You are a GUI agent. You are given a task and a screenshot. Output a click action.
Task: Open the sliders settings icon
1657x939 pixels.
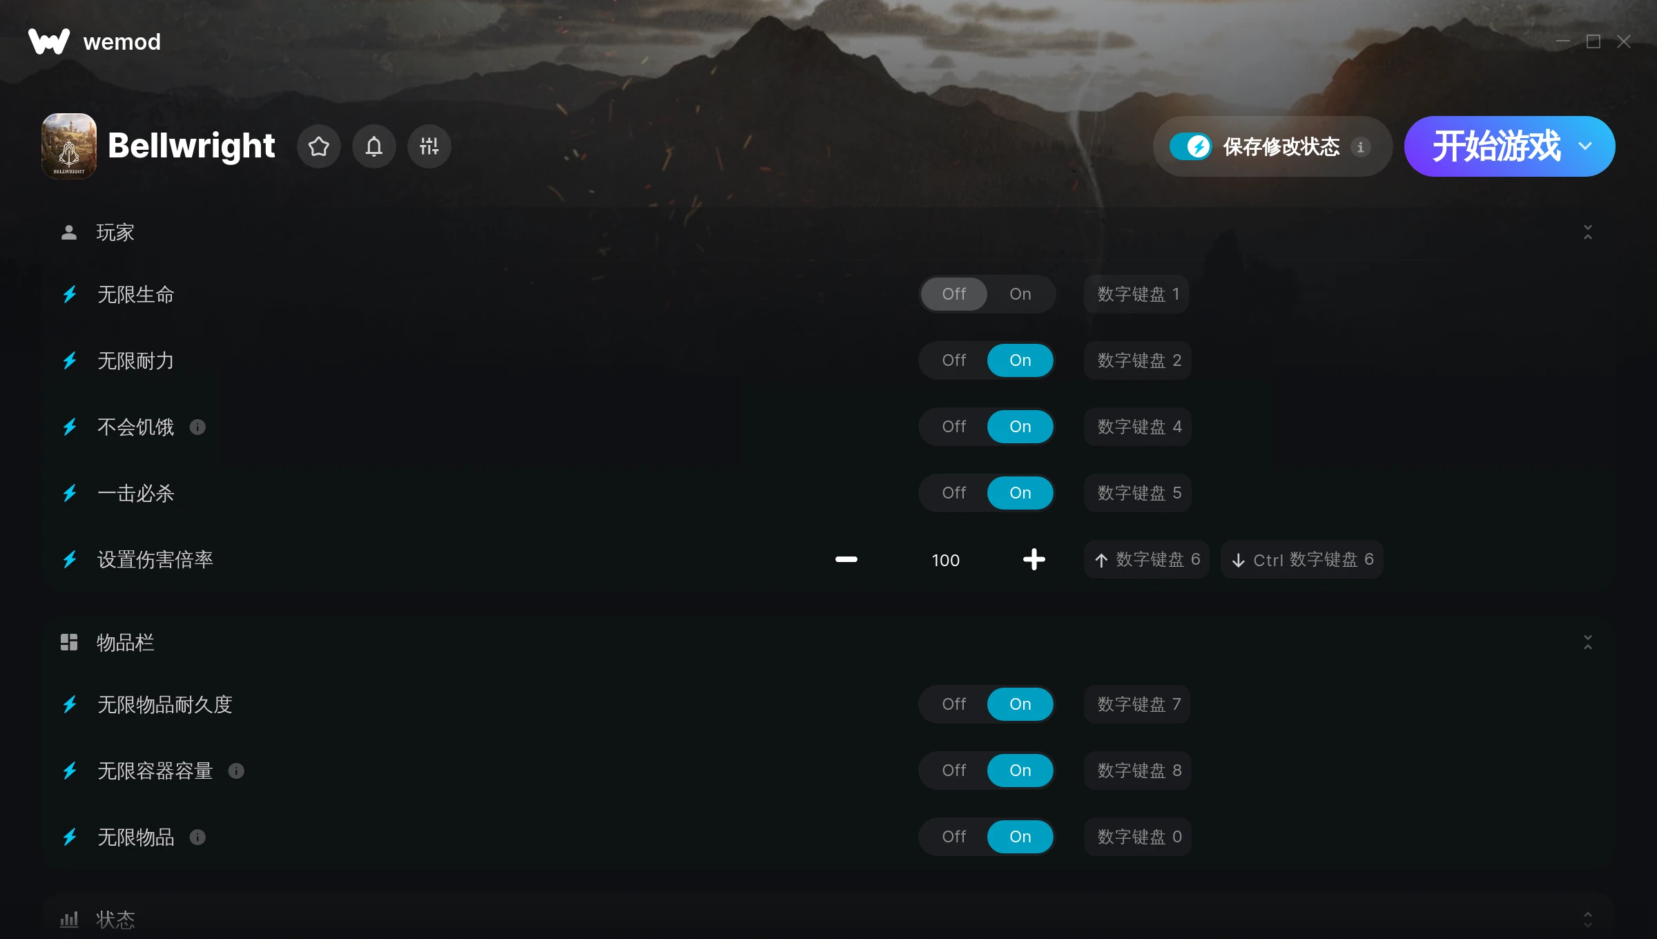[429, 146]
